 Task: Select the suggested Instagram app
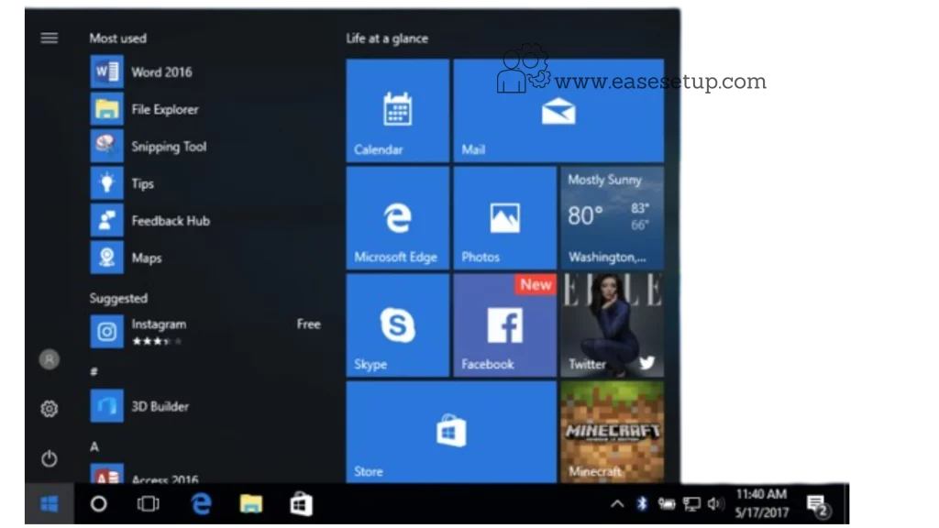206,331
